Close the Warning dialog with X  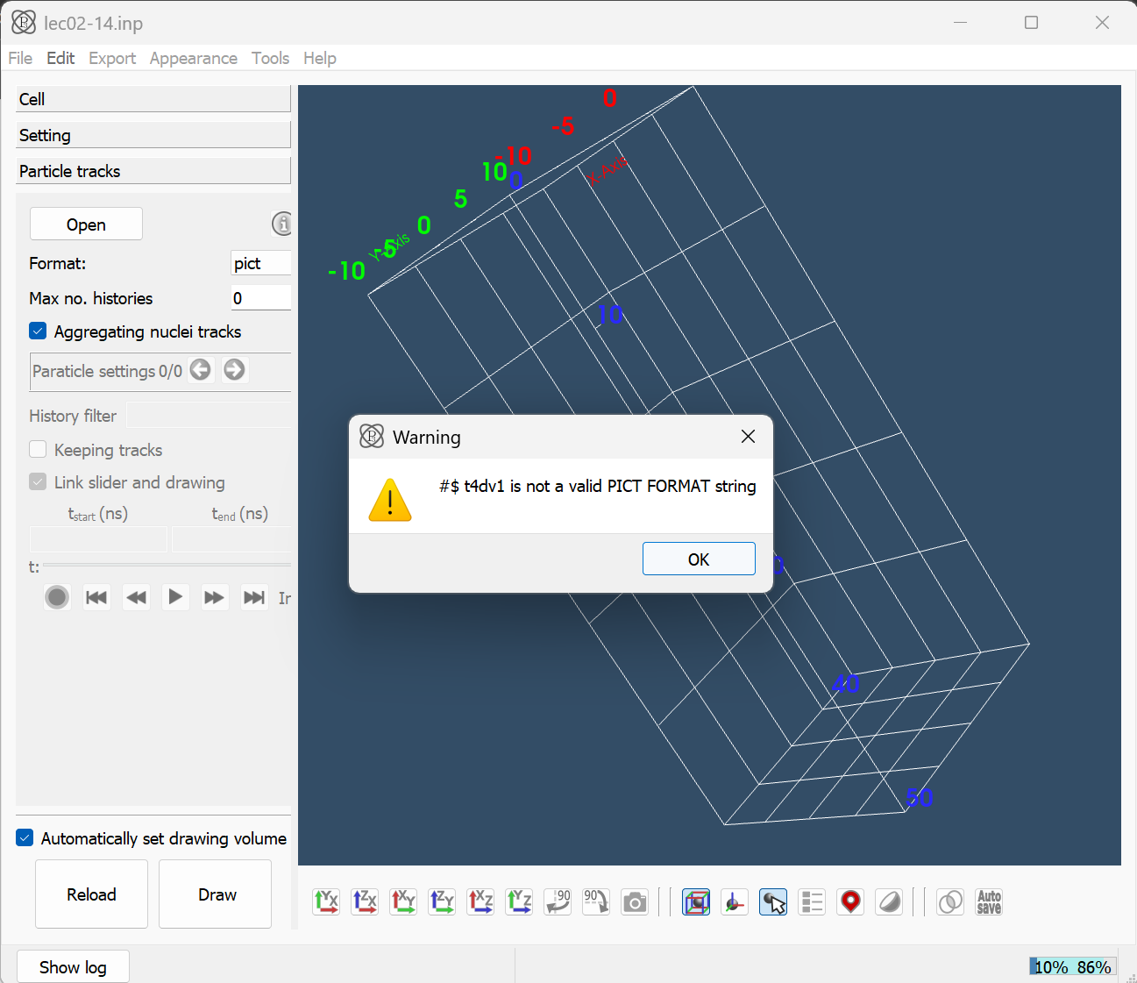748,437
